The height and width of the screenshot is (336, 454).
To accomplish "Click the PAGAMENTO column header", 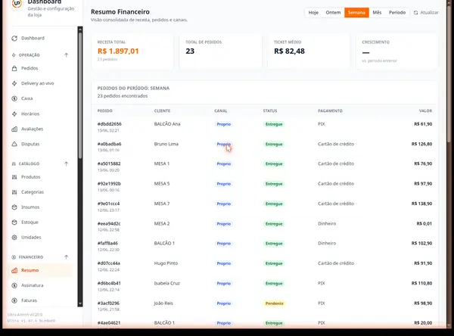I will coord(330,111).
